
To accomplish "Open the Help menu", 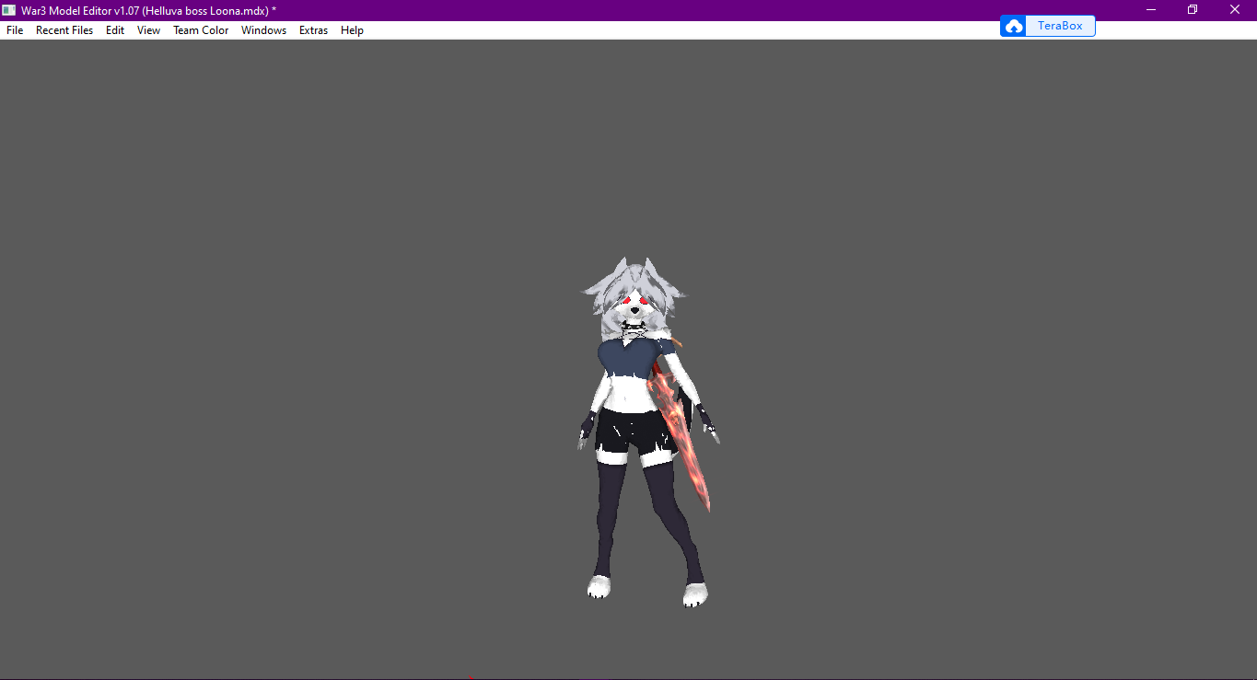I will (352, 30).
